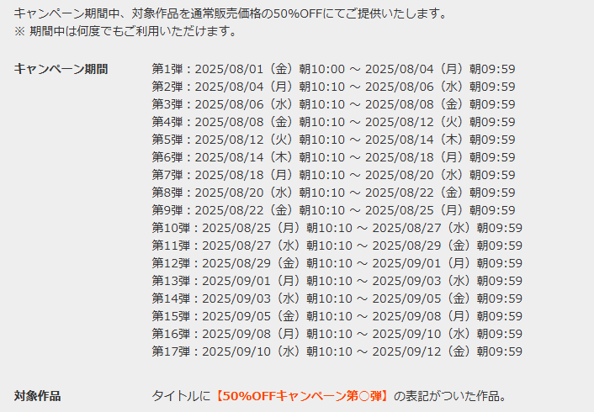
Task: Click the 第15弾 campaign period line
Action: [337, 316]
